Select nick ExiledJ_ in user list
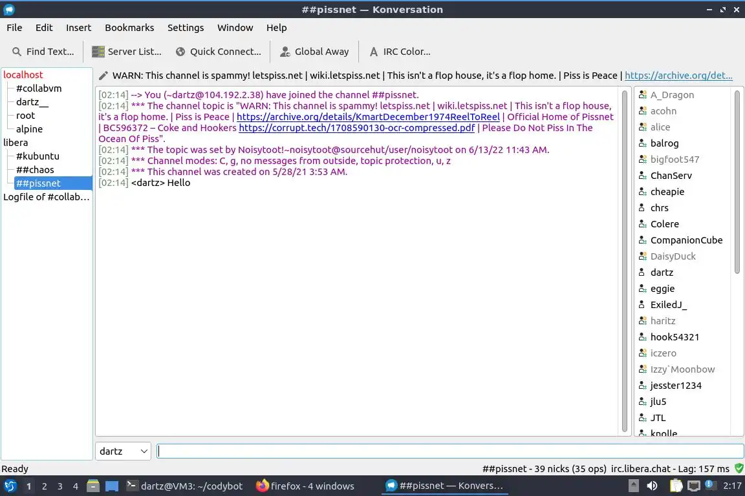Image resolution: width=745 pixels, height=496 pixels. [x=669, y=305]
